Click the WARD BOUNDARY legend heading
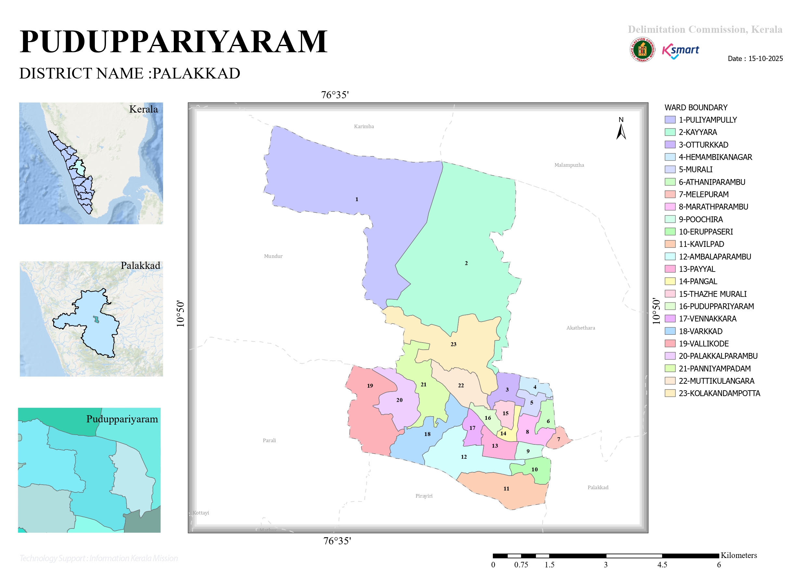Screen dimensions: 806x569 (696, 107)
